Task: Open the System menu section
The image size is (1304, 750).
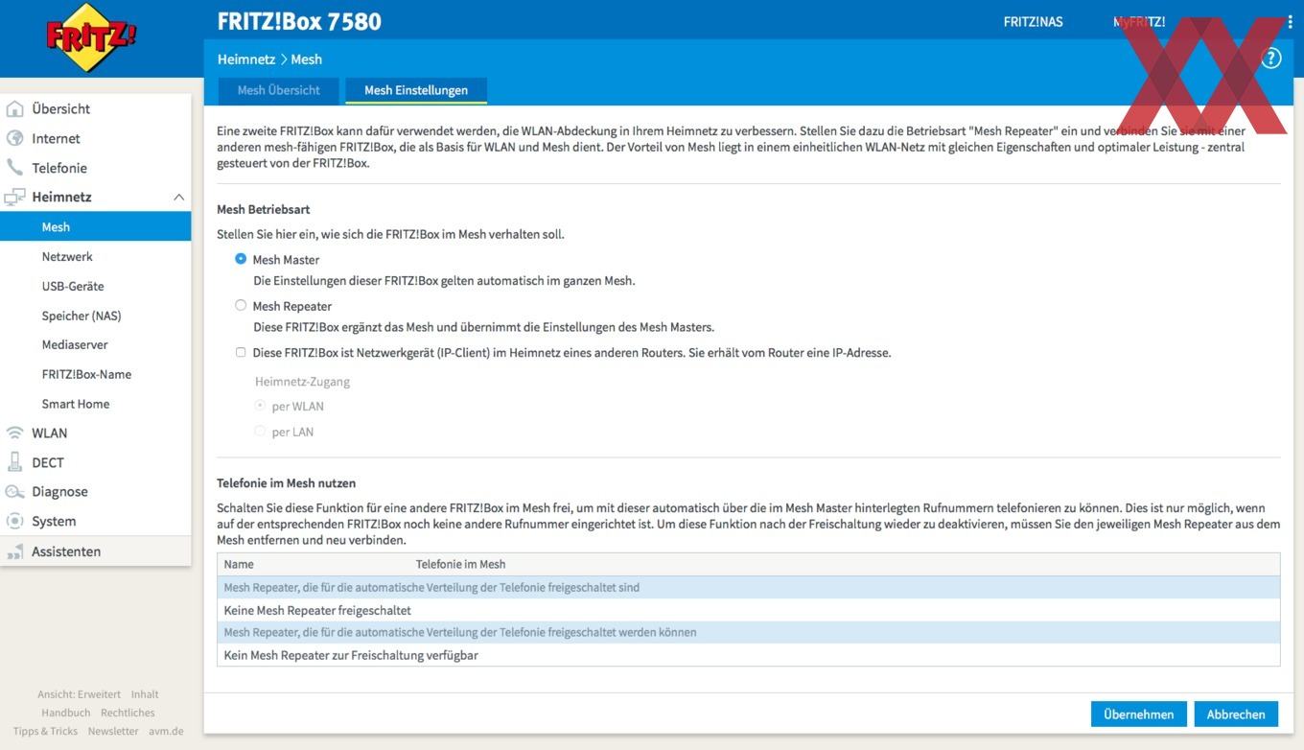Action: tap(54, 521)
